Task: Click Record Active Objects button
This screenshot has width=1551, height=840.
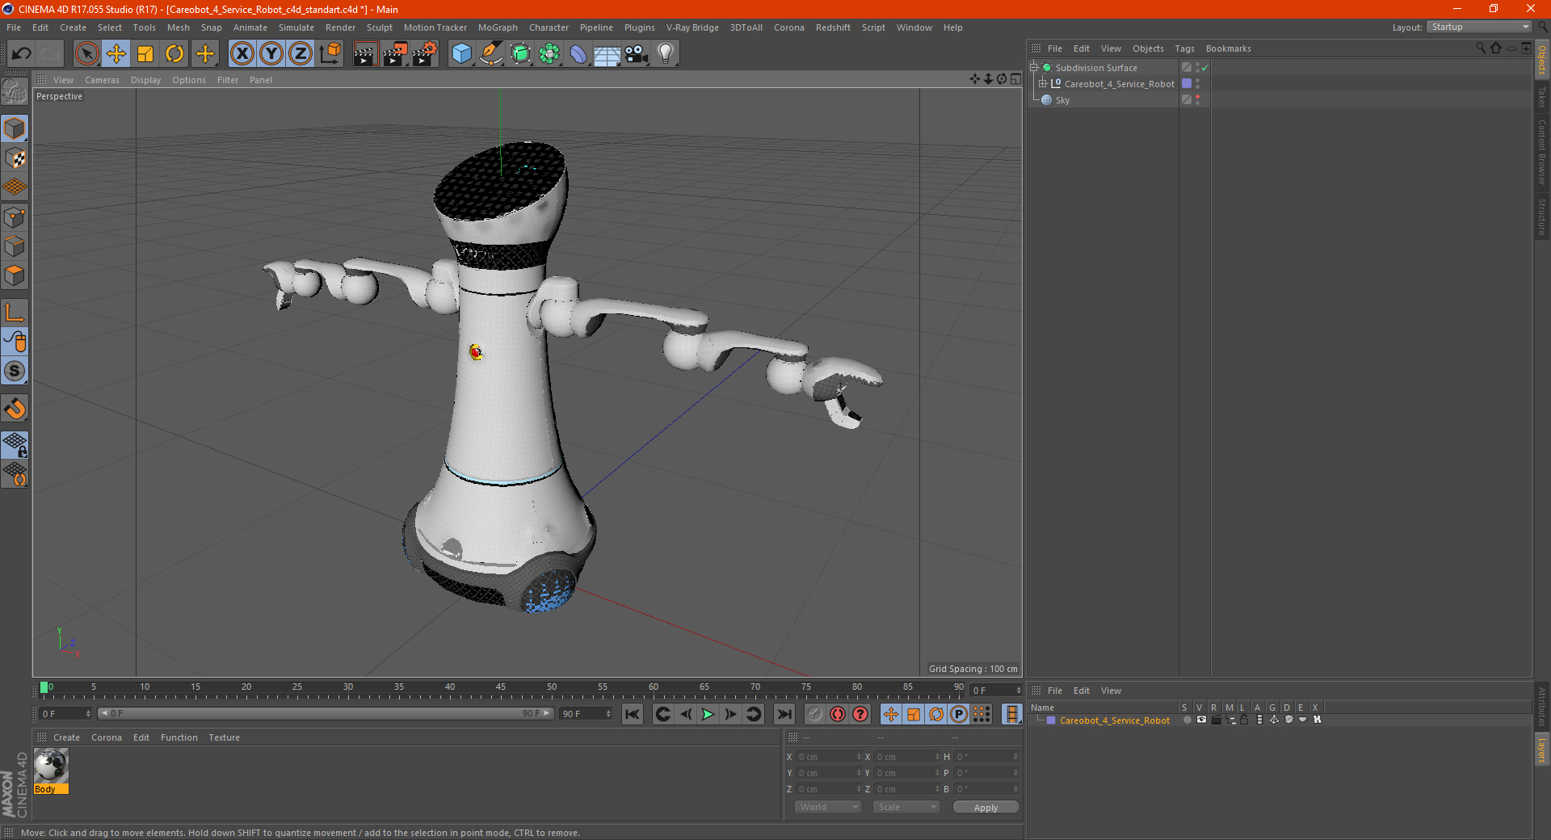Action: pyautogui.click(x=815, y=714)
